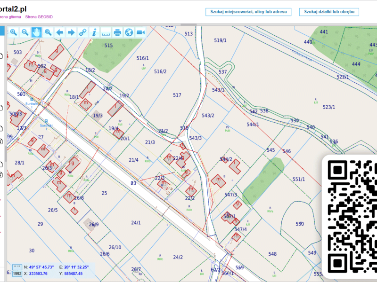377x282 pixels.
Task: Click parcel label 550
Action: 300,224
